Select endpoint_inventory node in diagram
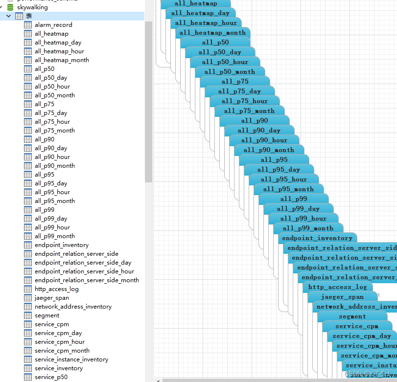397x382 pixels. point(318,238)
